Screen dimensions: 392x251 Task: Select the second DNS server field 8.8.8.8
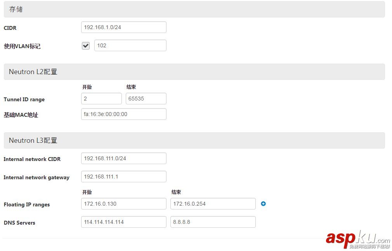pos(213,222)
